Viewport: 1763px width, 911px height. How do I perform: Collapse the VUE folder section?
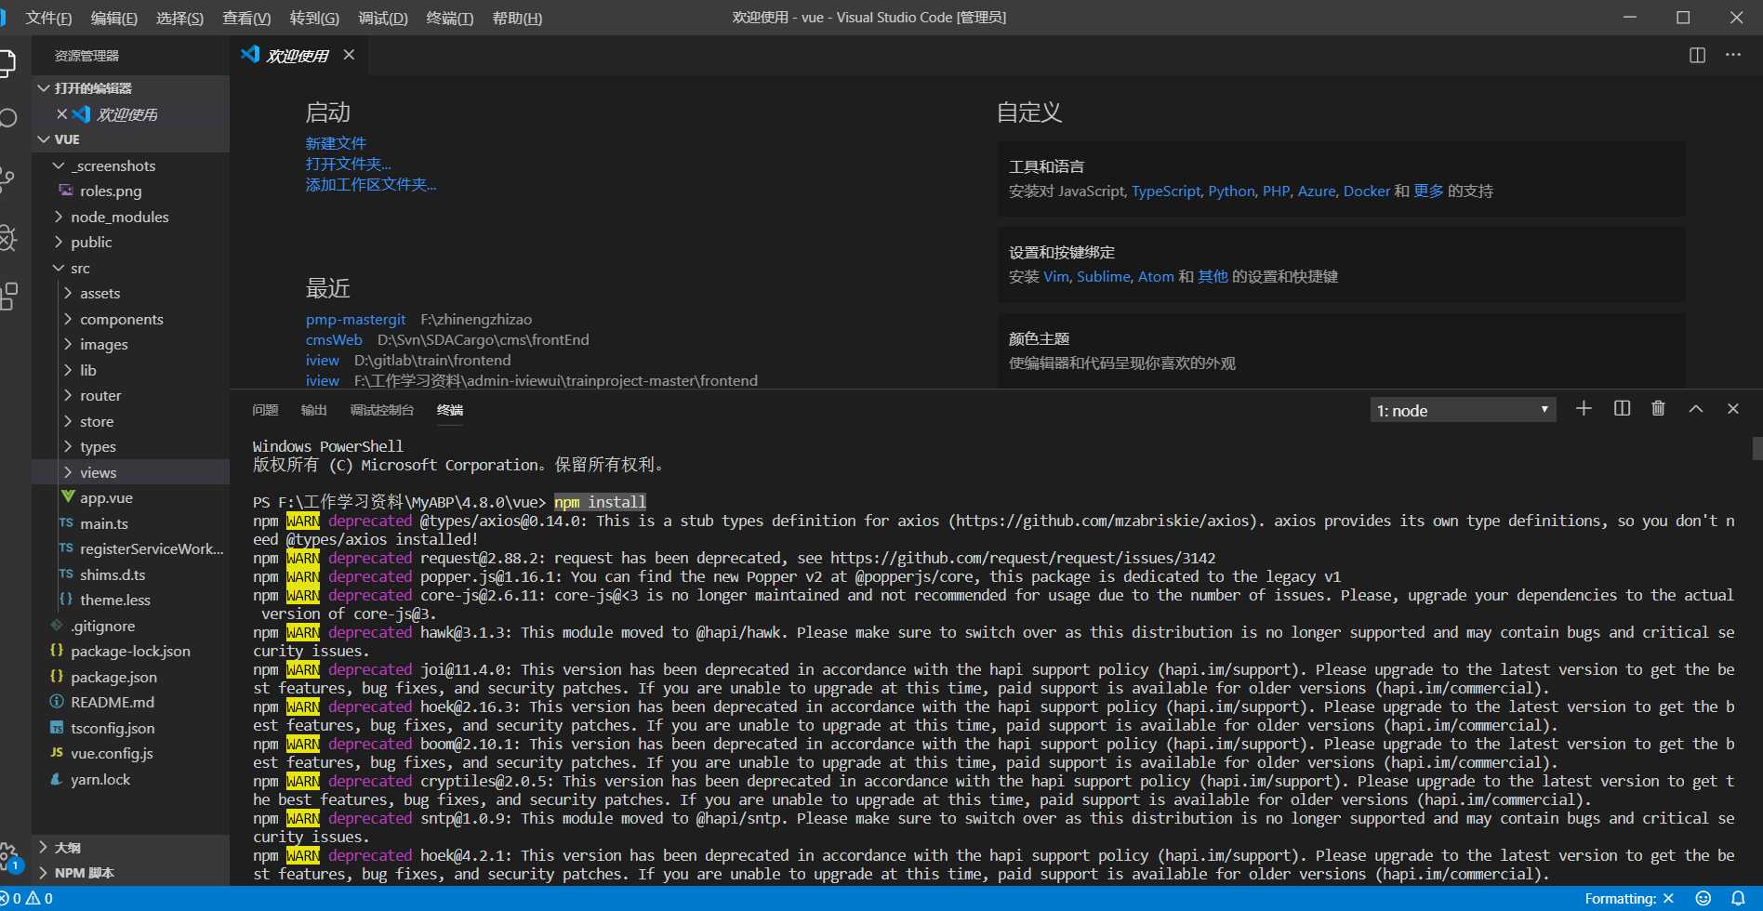coord(130,139)
